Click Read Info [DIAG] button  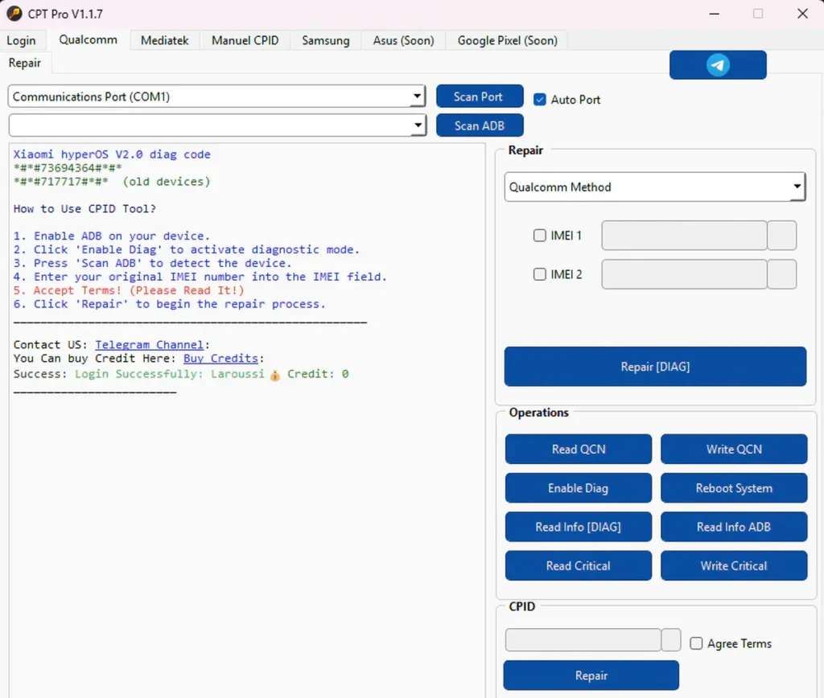pyautogui.click(x=578, y=527)
